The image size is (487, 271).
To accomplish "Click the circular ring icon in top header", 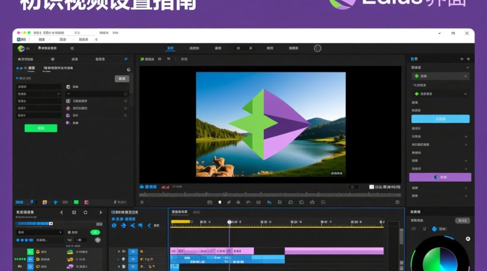I will (x=317, y=48).
